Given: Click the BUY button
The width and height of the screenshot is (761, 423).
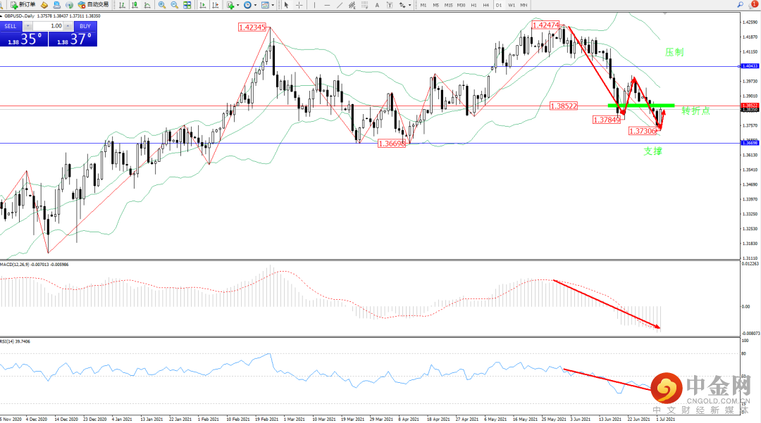Looking at the screenshot, I should (85, 26).
